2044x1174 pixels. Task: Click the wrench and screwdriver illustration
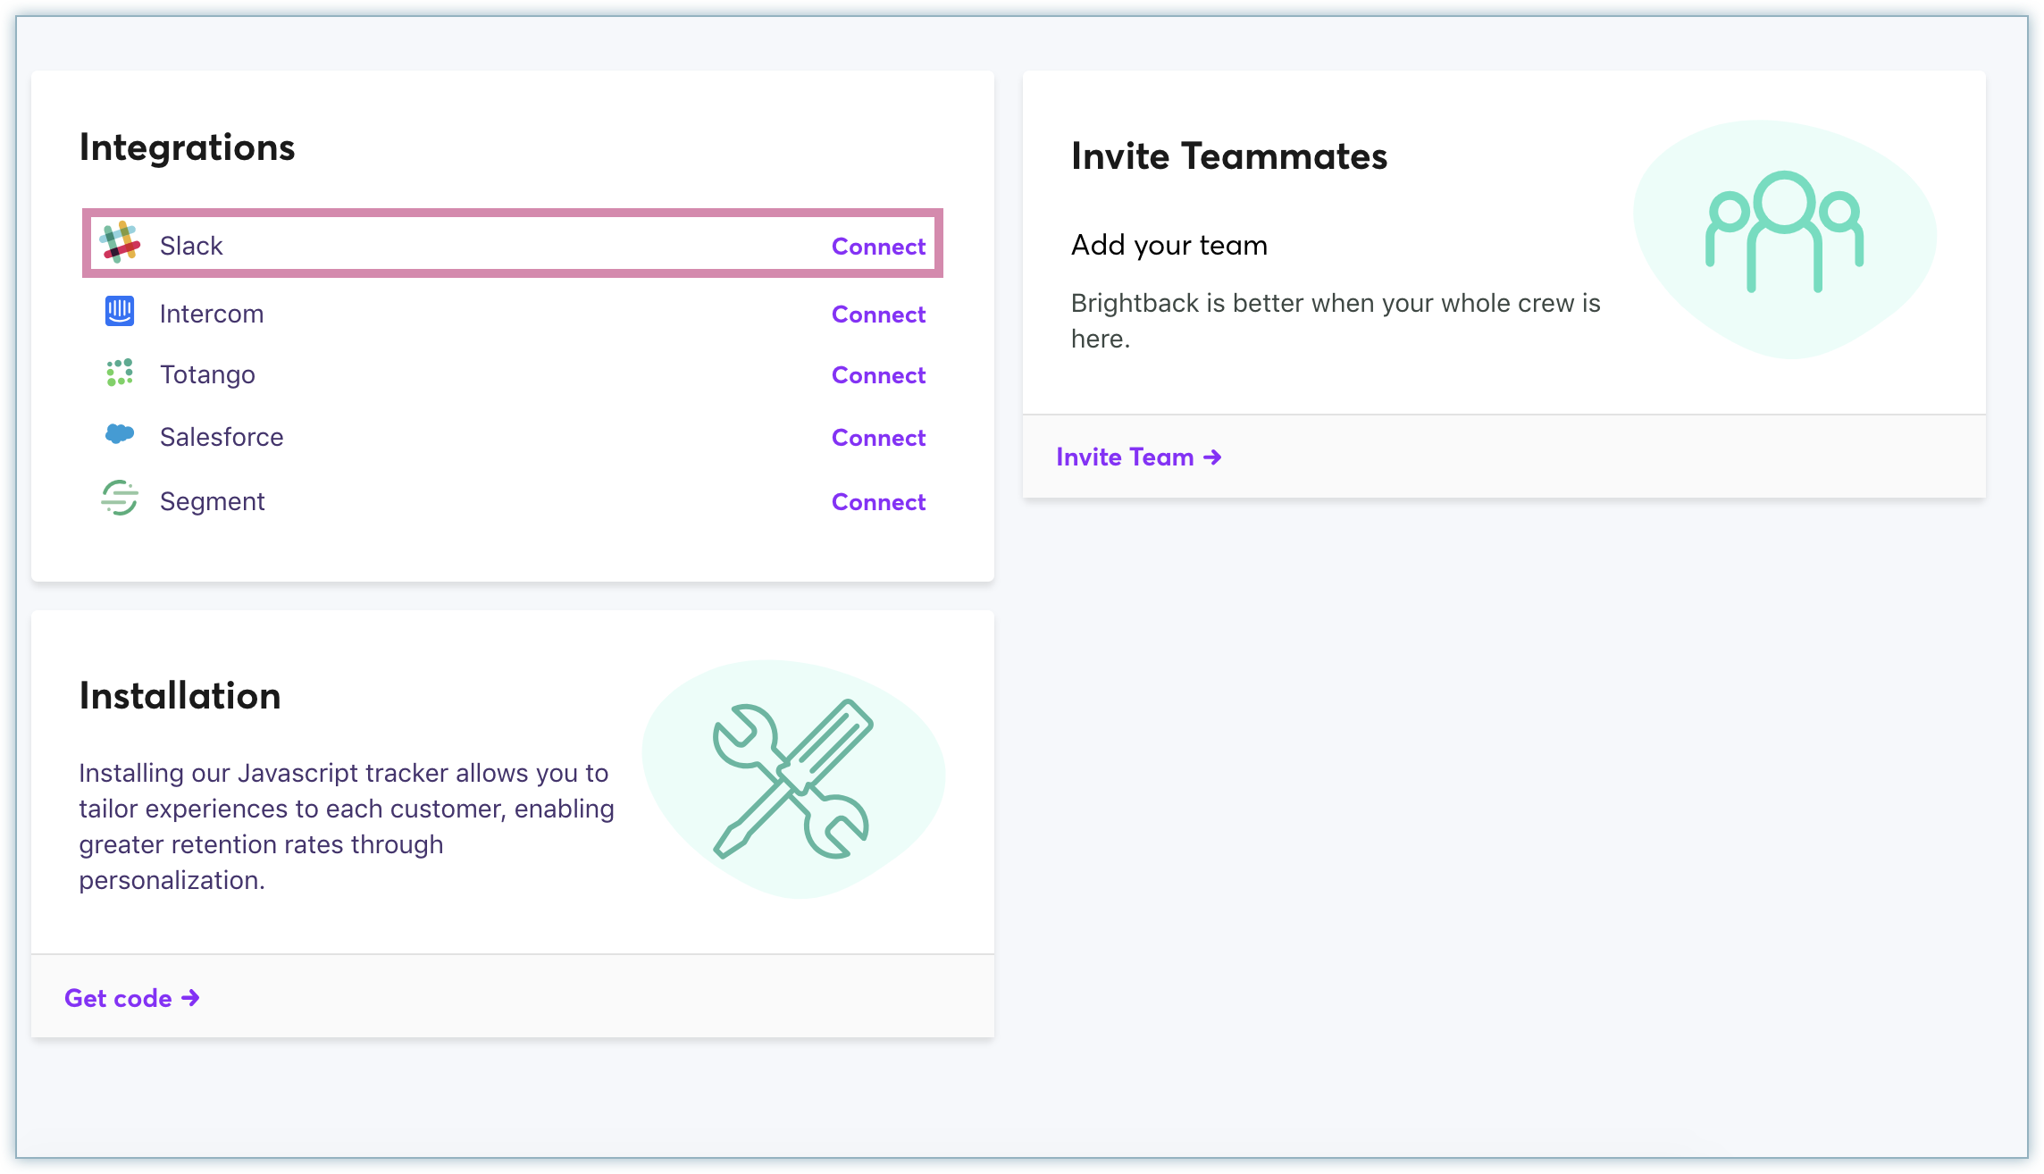[792, 779]
